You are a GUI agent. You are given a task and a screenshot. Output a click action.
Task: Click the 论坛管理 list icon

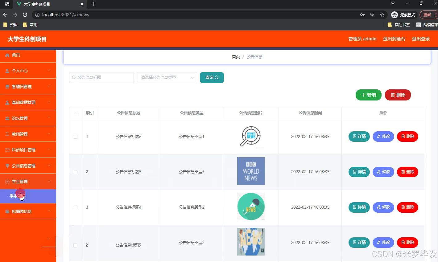pos(7,118)
